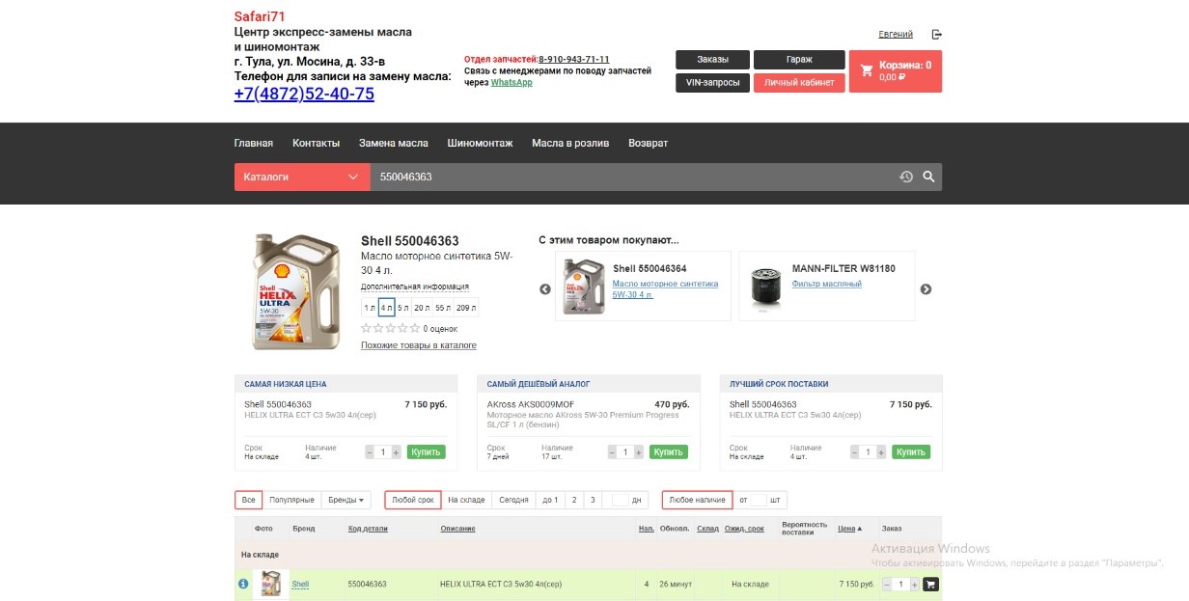Select the Любое наличие filter
The height and width of the screenshot is (601, 1189).
click(x=697, y=500)
